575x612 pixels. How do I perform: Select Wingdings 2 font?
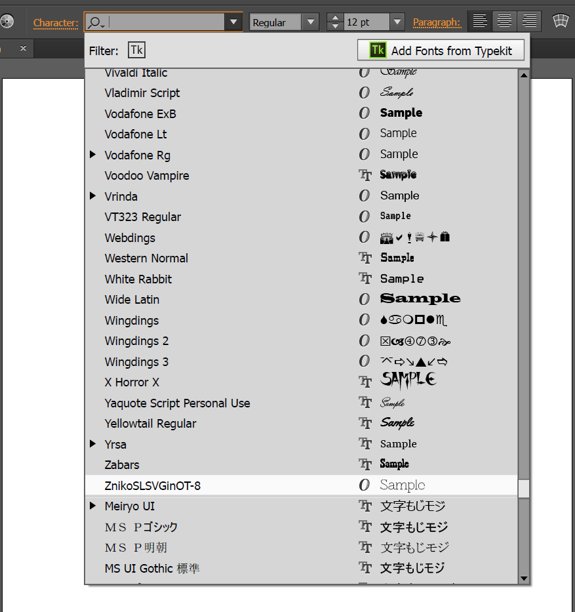tap(301, 341)
